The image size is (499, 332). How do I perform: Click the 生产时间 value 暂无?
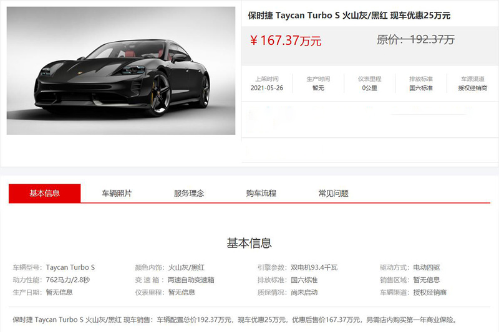[x=318, y=88]
